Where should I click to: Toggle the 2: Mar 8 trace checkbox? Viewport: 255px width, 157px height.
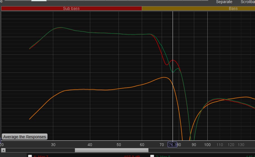(x=152, y=156)
